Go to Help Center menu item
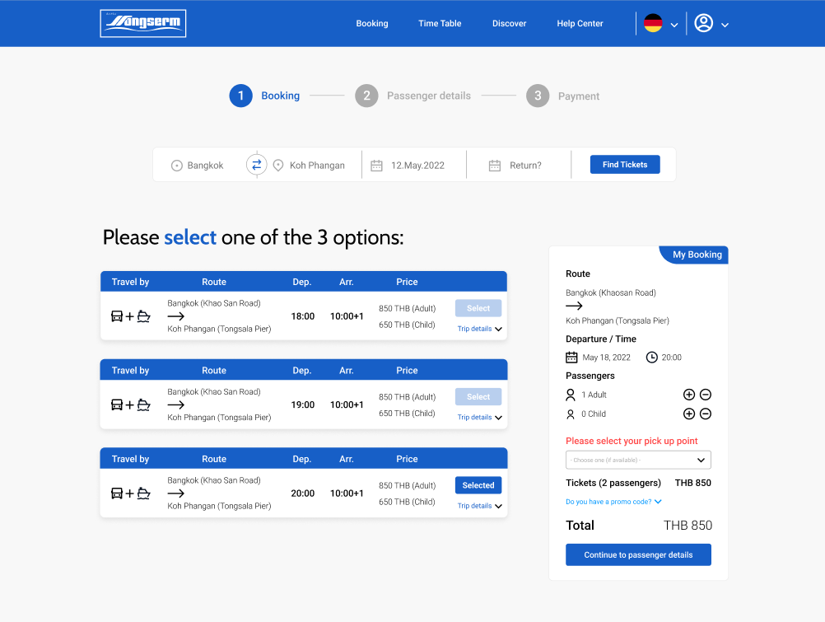This screenshot has width=825, height=622. [580, 24]
